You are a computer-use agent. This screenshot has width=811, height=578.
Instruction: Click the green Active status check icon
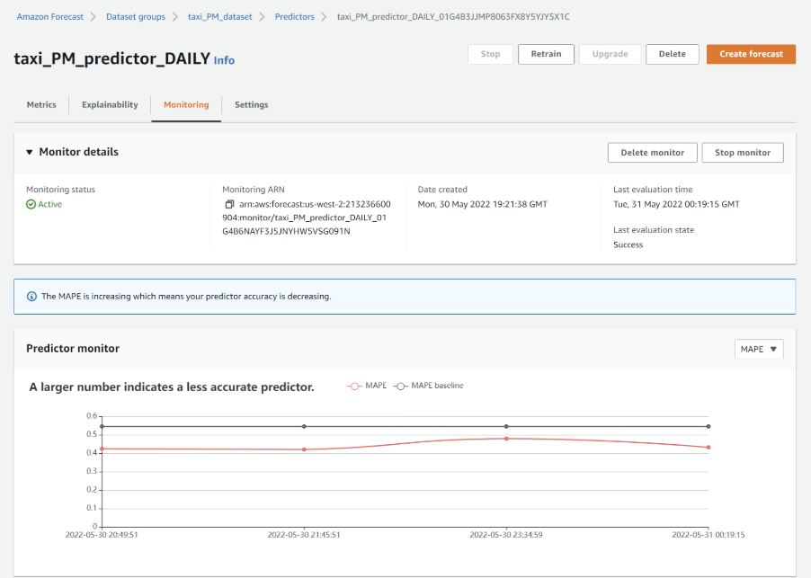pyautogui.click(x=31, y=205)
